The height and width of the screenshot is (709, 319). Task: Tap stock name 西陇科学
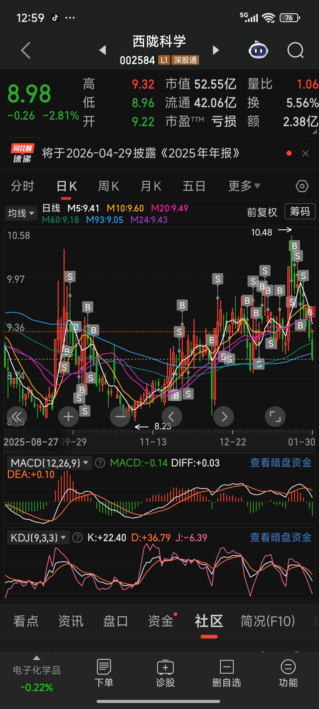(159, 41)
